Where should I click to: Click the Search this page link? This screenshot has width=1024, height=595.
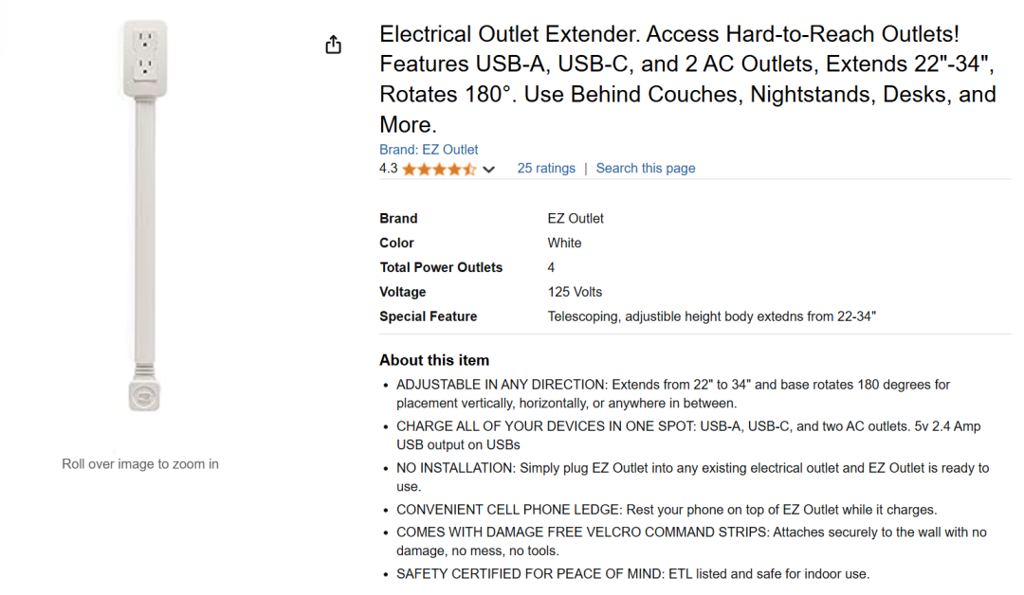[646, 169]
